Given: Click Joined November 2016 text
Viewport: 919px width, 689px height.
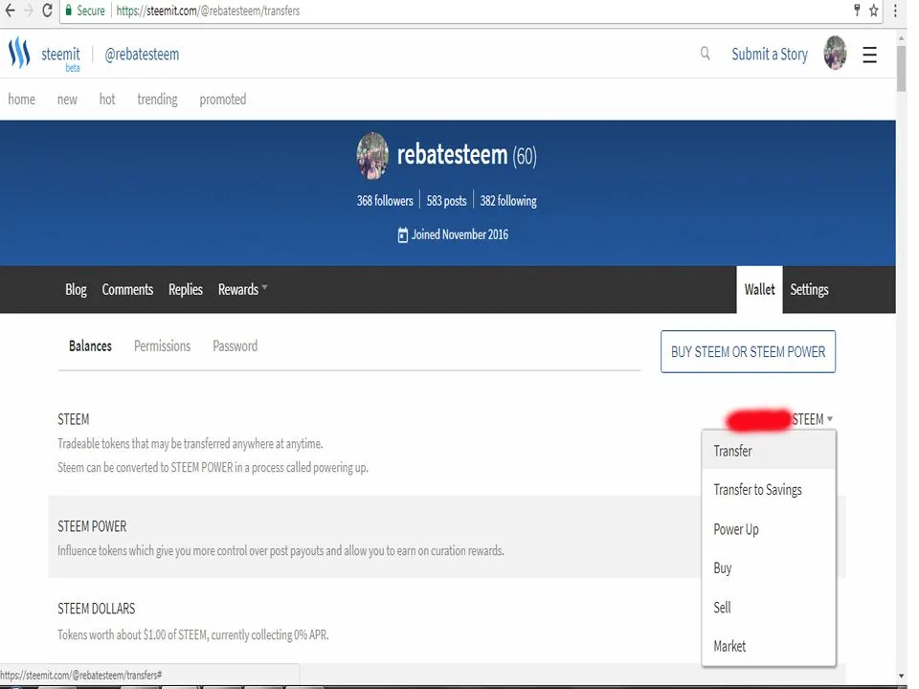Looking at the screenshot, I should [x=459, y=235].
